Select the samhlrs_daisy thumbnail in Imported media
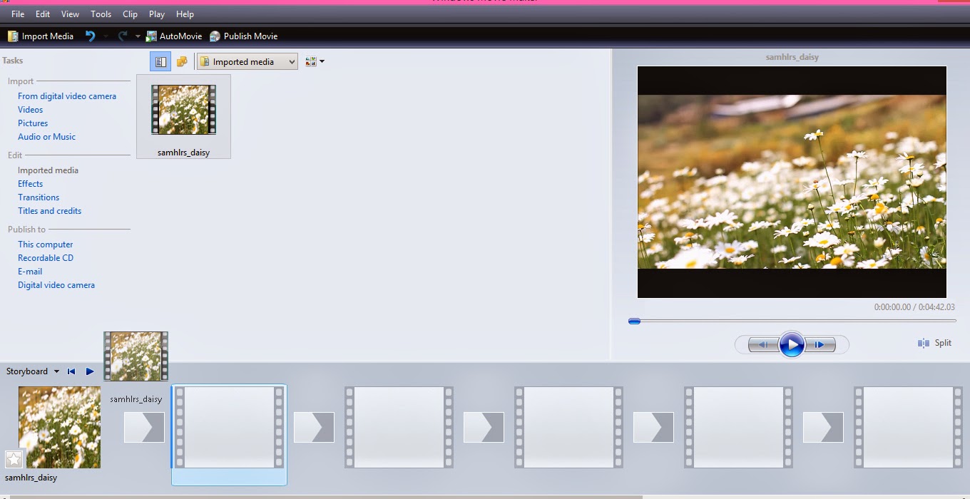Image resolution: width=970 pixels, height=499 pixels. pos(183,109)
